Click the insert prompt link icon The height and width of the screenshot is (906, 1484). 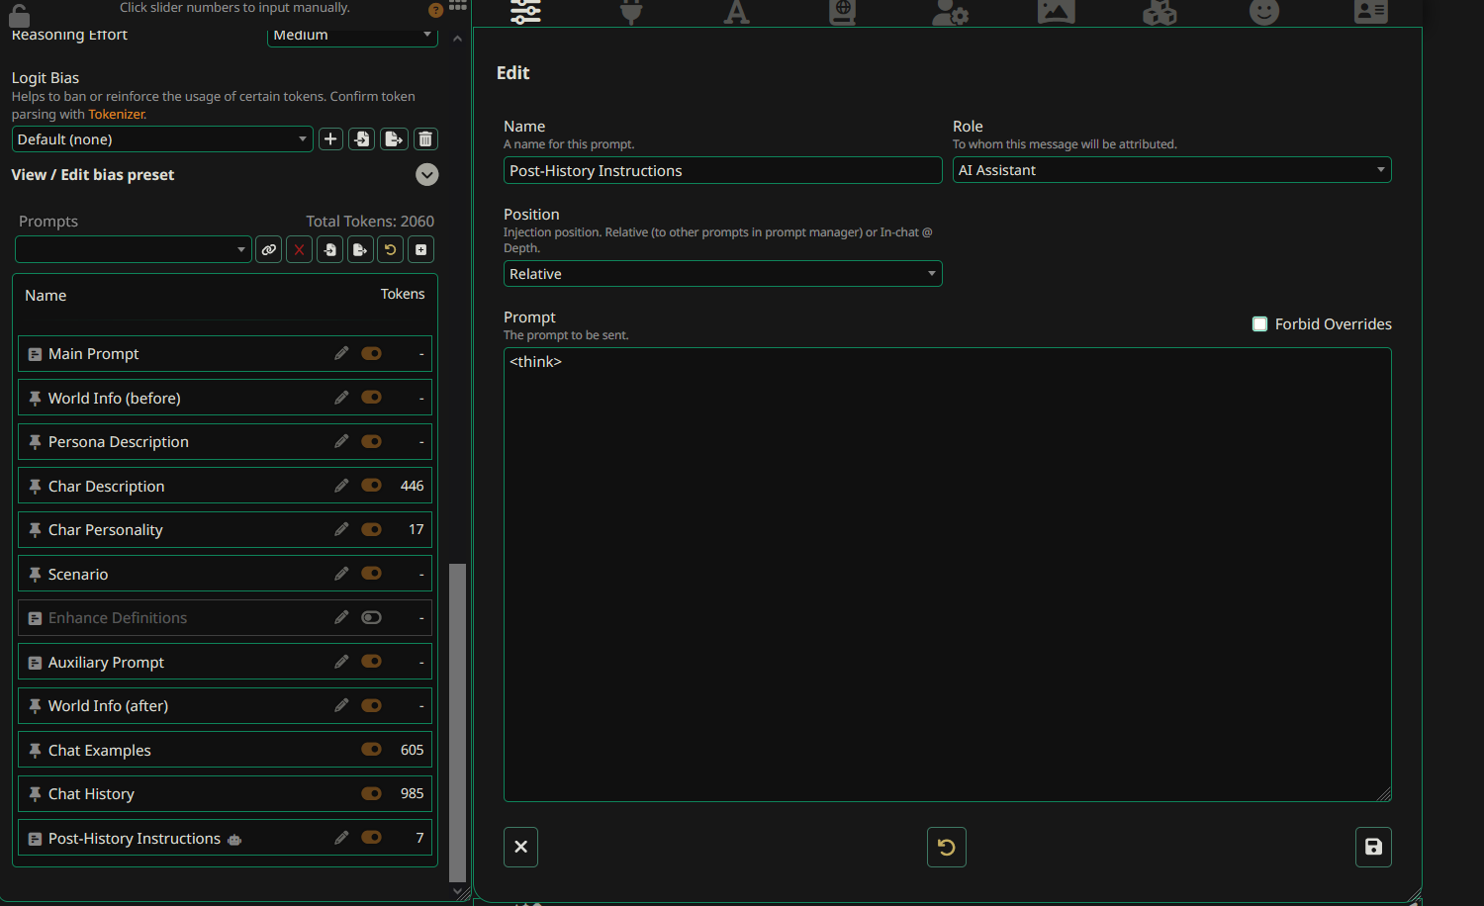(x=268, y=249)
